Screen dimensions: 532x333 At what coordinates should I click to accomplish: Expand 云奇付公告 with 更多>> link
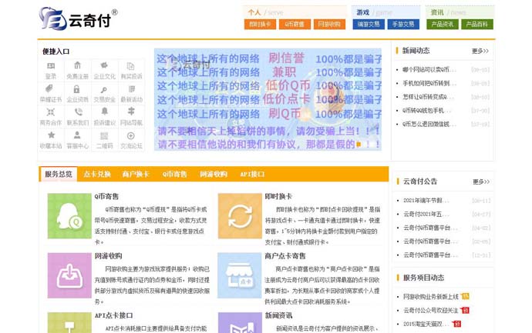480,181
